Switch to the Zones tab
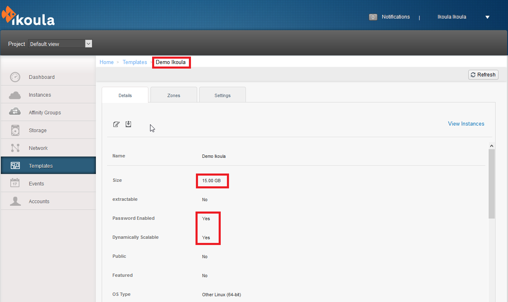The height and width of the screenshot is (302, 508). pyautogui.click(x=174, y=95)
